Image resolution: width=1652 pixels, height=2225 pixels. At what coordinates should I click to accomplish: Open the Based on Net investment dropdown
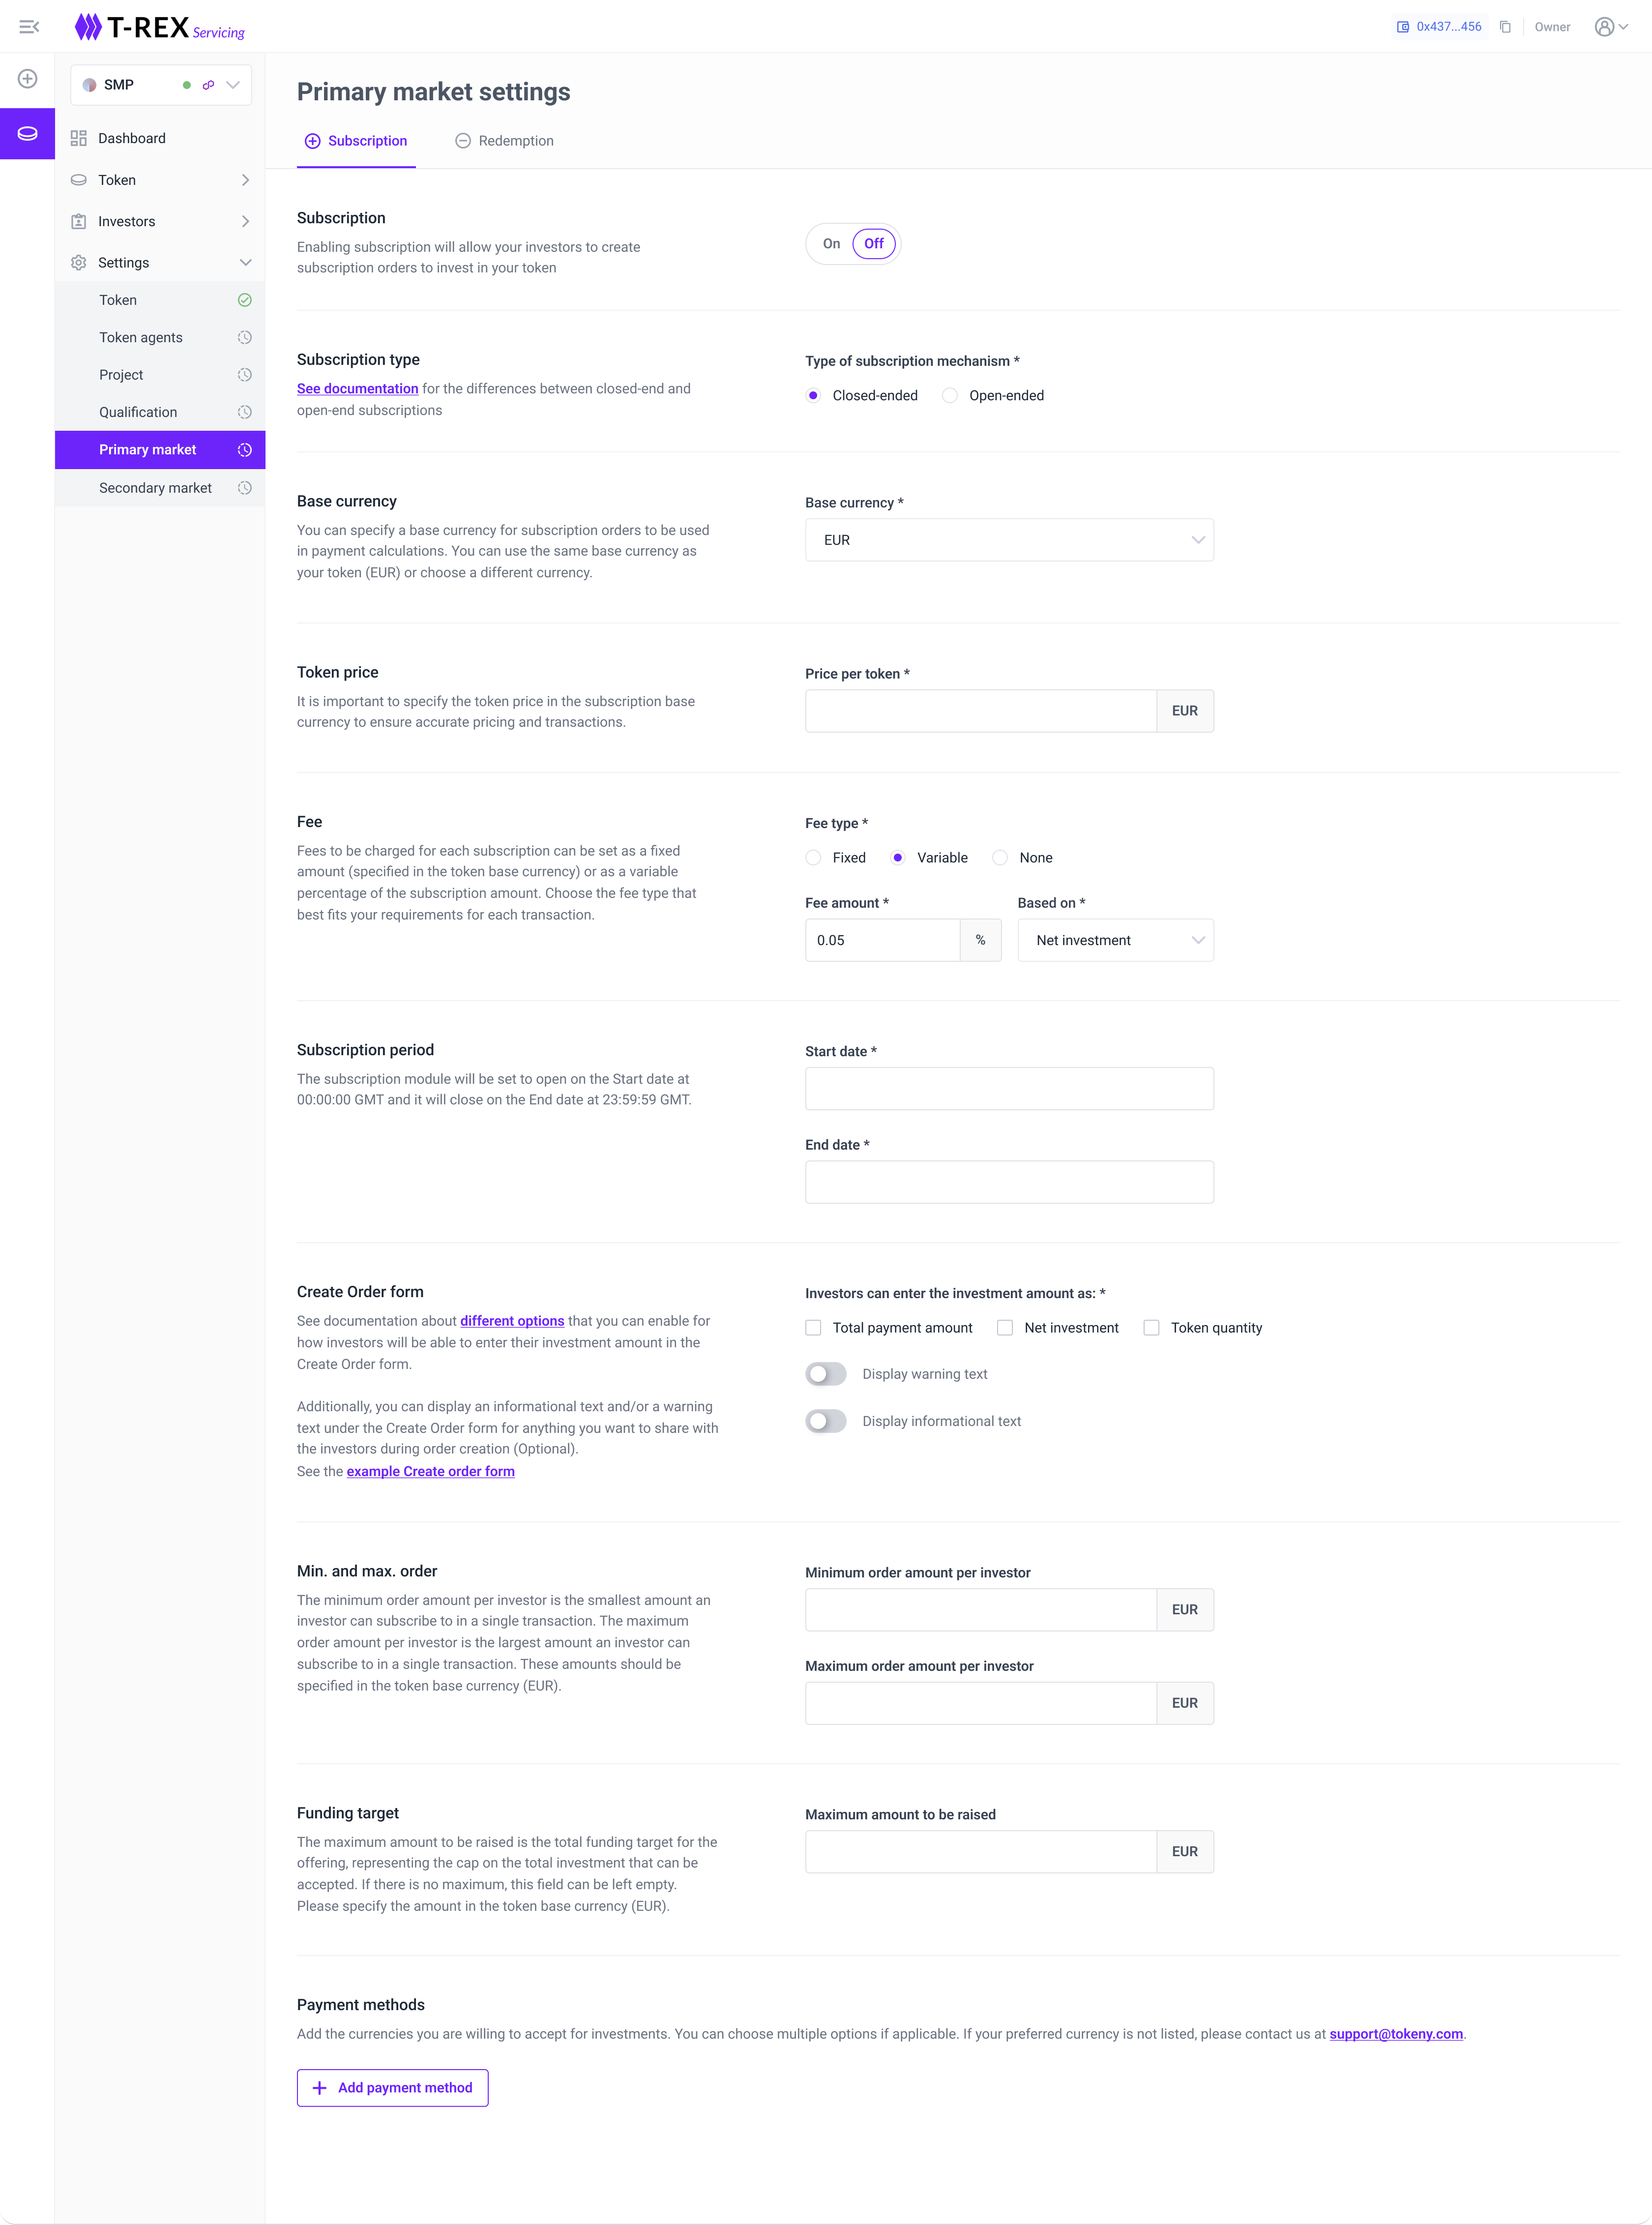point(1115,940)
